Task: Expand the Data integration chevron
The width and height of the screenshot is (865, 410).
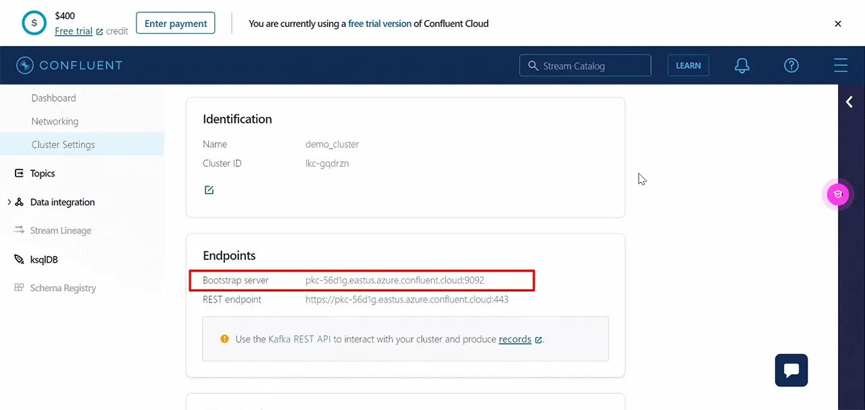Action: [8, 202]
